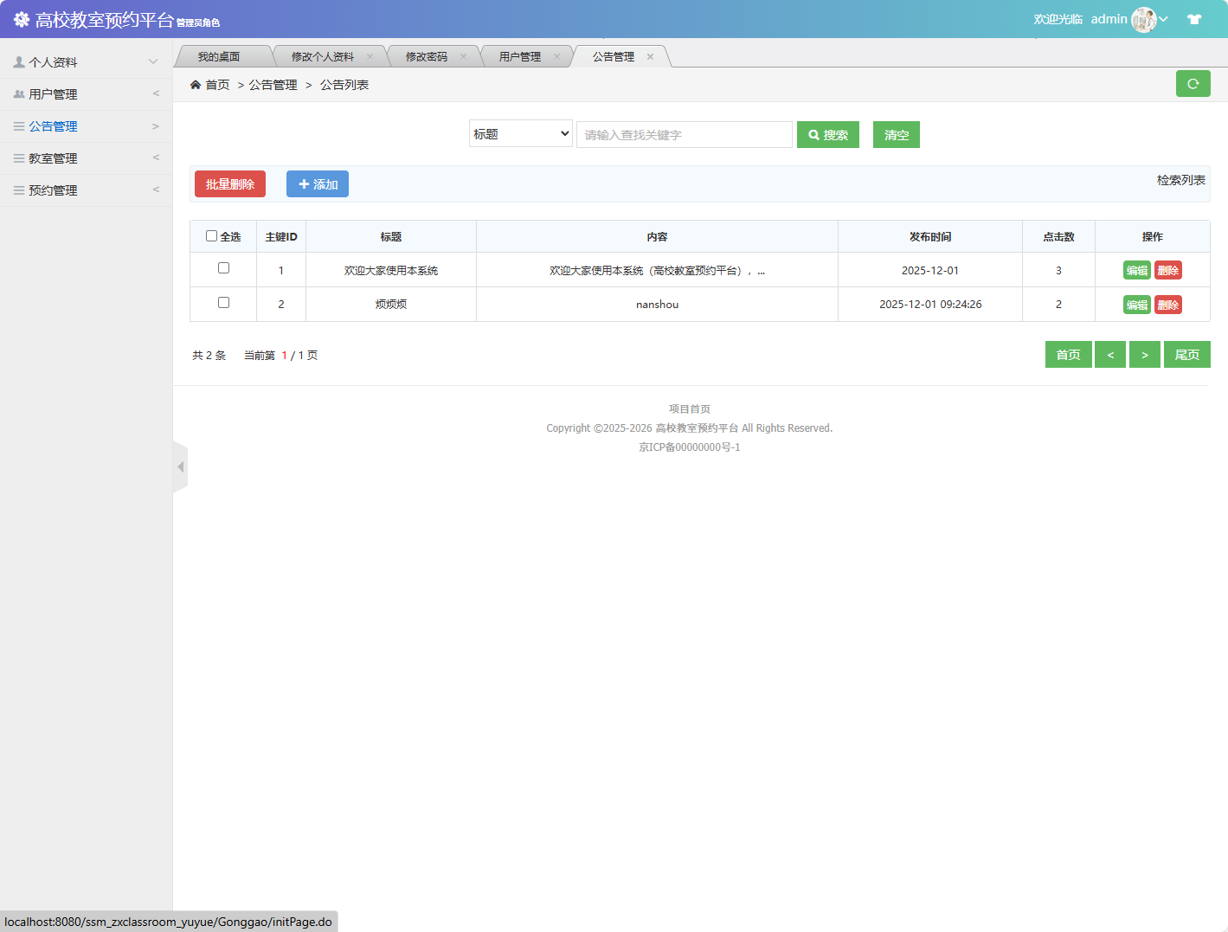Open the admin account dropdown menu
This screenshot has height=932, width=1228.
tap(1161, 18)
